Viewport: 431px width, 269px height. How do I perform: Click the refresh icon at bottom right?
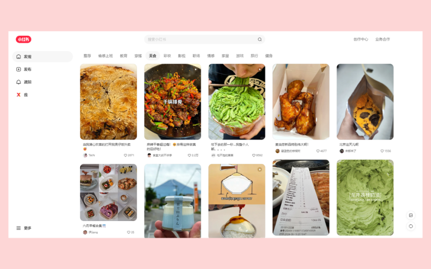point(411,226)
